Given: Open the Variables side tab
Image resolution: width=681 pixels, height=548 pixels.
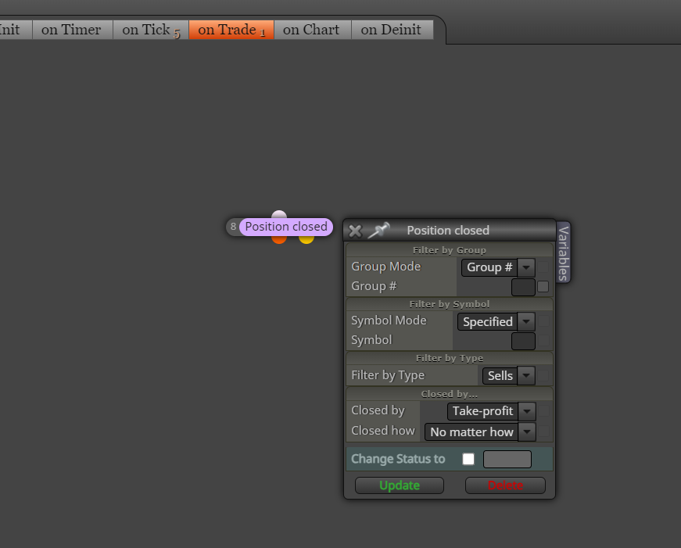Looking at the screenshot, I should point(563,253).
